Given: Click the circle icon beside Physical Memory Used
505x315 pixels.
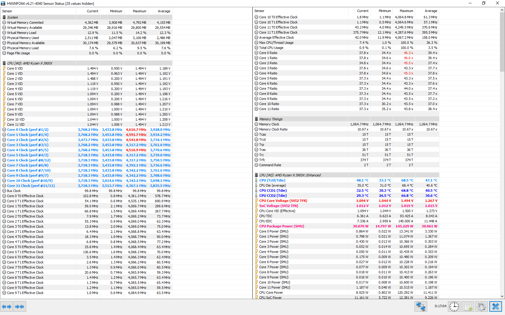Looking at the screenshot, I should [x=4, y=38].
